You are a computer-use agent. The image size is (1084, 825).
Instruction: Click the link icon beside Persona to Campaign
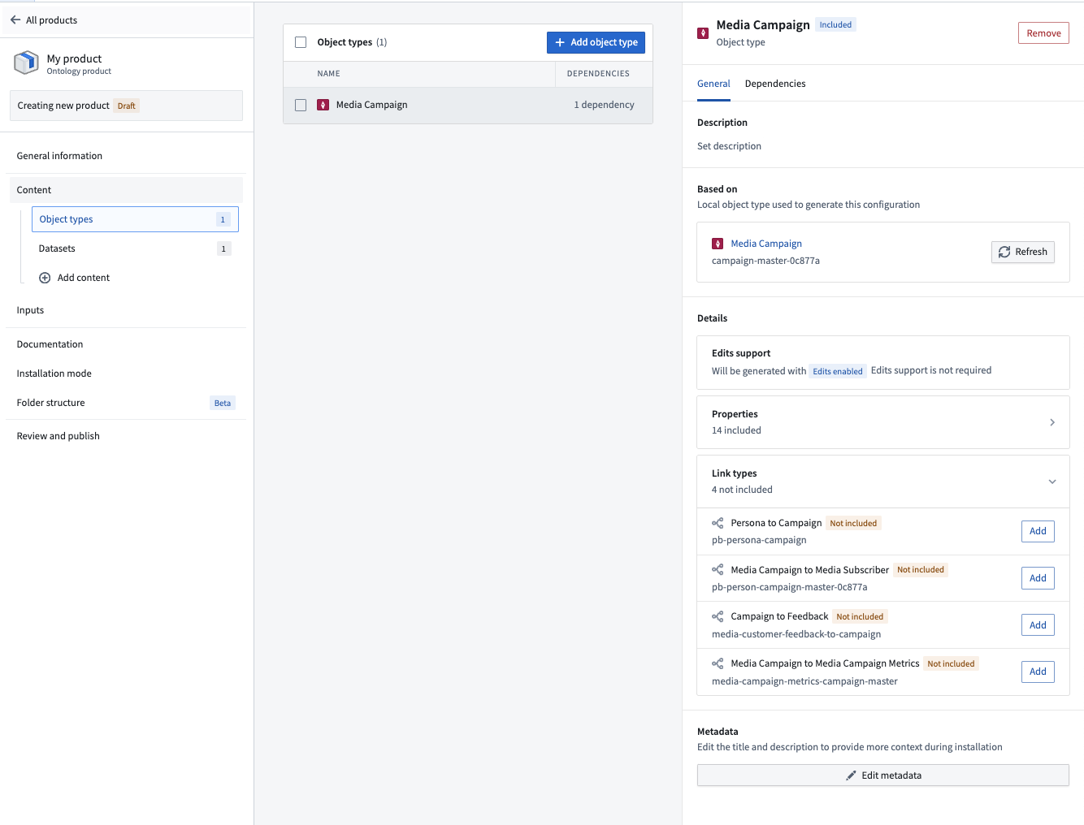(718, 523)
